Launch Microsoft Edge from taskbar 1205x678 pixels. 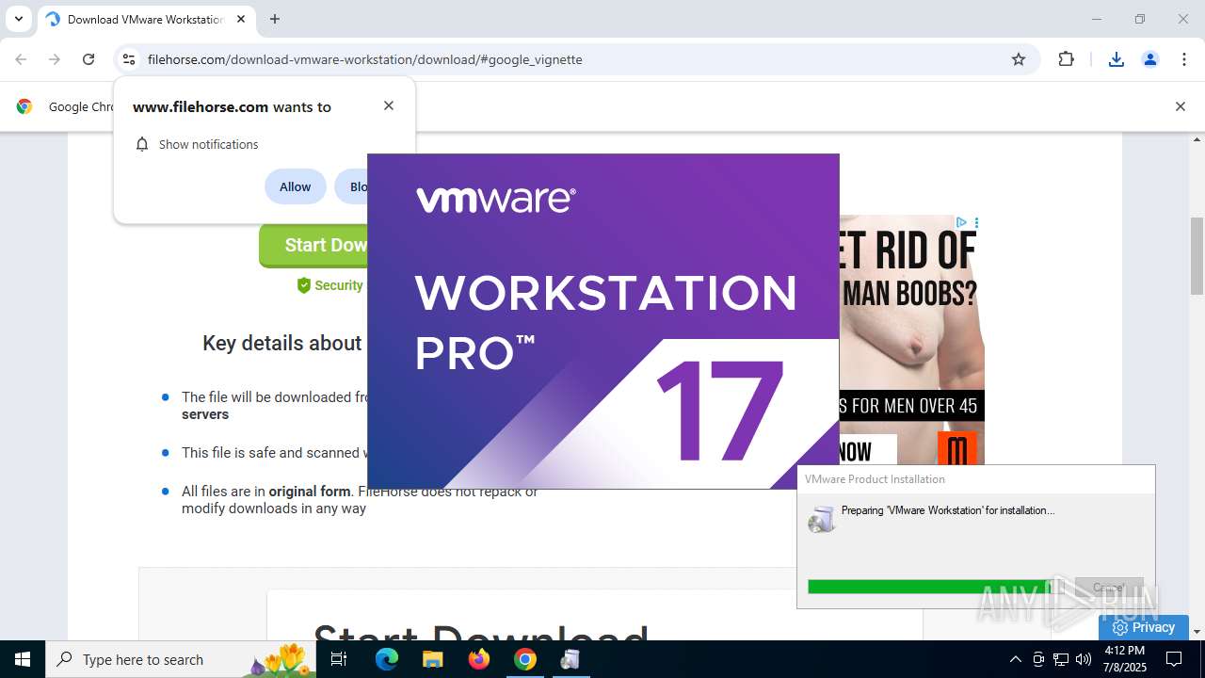[x=387, y=659]
